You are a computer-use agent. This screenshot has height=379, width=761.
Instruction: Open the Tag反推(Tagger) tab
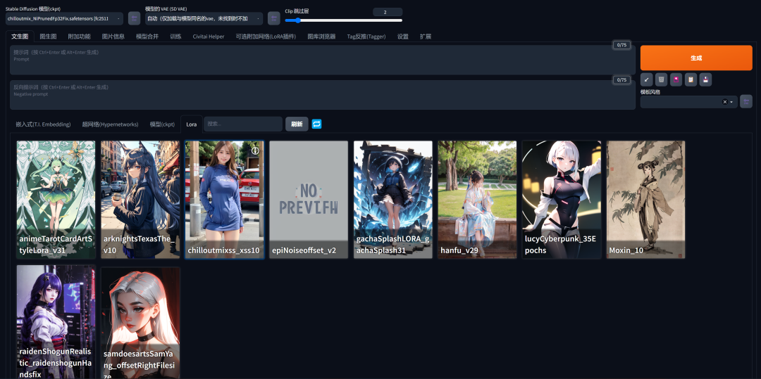(x=366, y=37)
